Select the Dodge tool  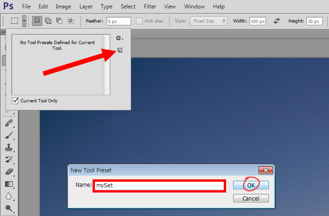click(x=9, y=208)
